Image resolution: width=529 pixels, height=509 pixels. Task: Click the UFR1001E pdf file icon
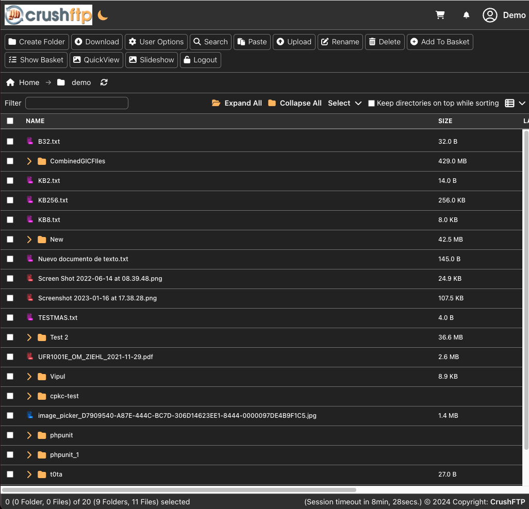point(30,356)
